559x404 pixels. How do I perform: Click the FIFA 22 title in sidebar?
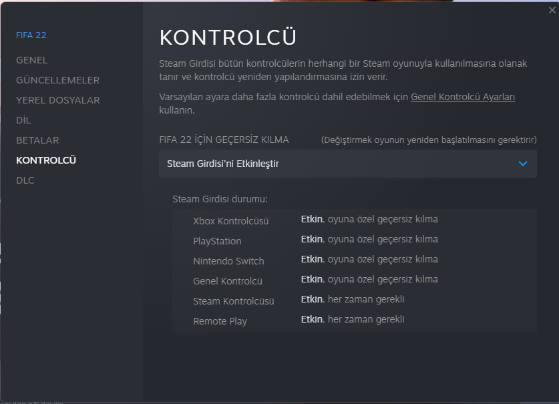pos(31,35)
